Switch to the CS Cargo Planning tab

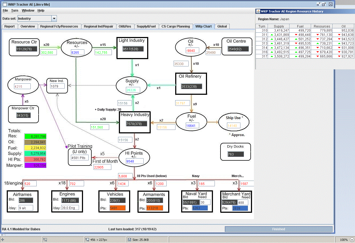click(176, 26)
